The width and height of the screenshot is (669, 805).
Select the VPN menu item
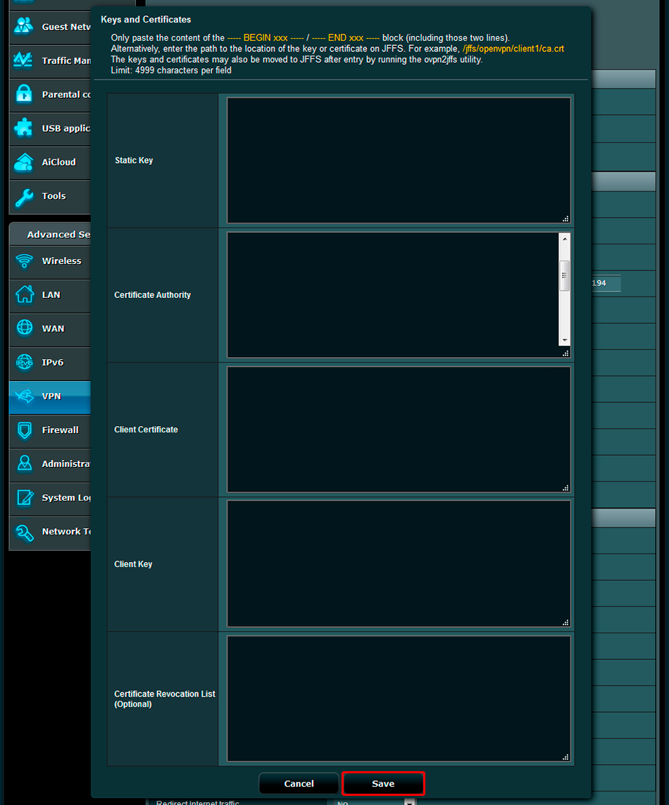(x=51, y=397)
